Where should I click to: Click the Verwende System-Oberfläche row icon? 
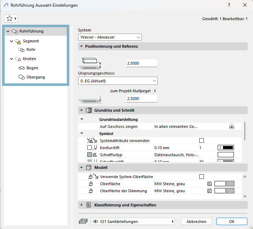(x=93, y=176)
